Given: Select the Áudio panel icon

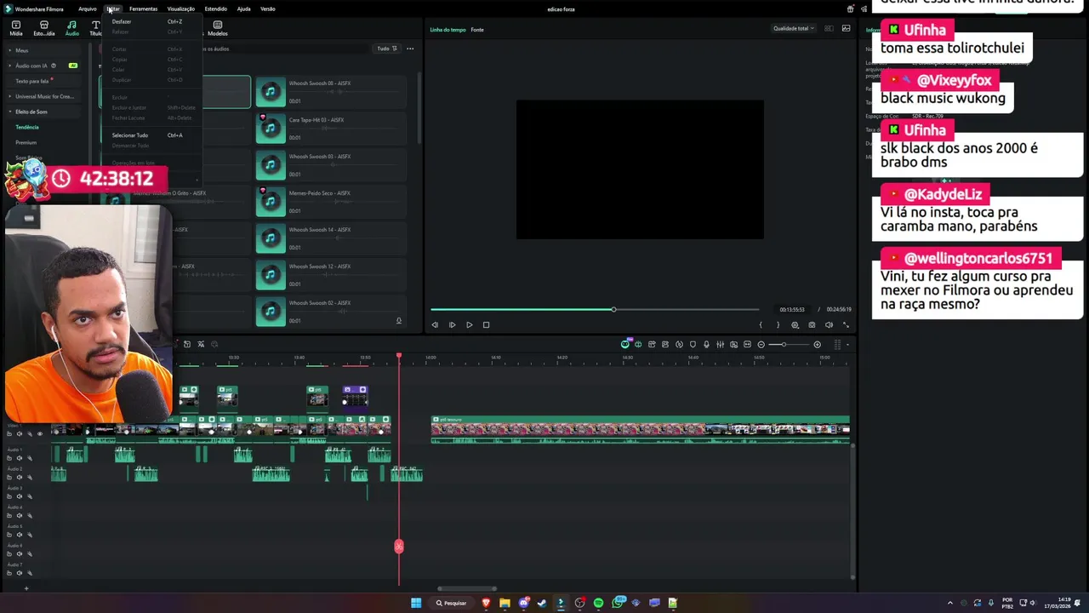Looking at the screenshot, I should [x=71, y=28].
